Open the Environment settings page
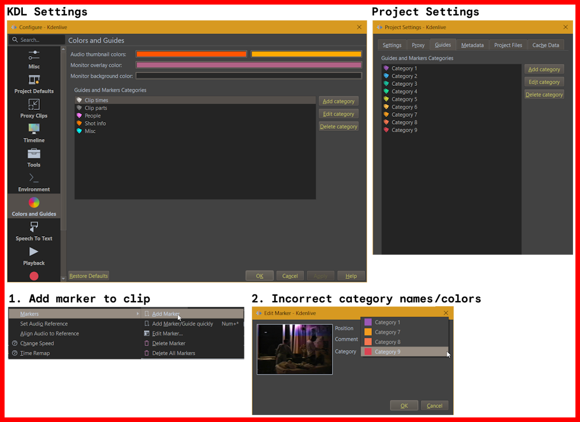The width and height of the screenshot is (580, 422). [x=34, y=182]
